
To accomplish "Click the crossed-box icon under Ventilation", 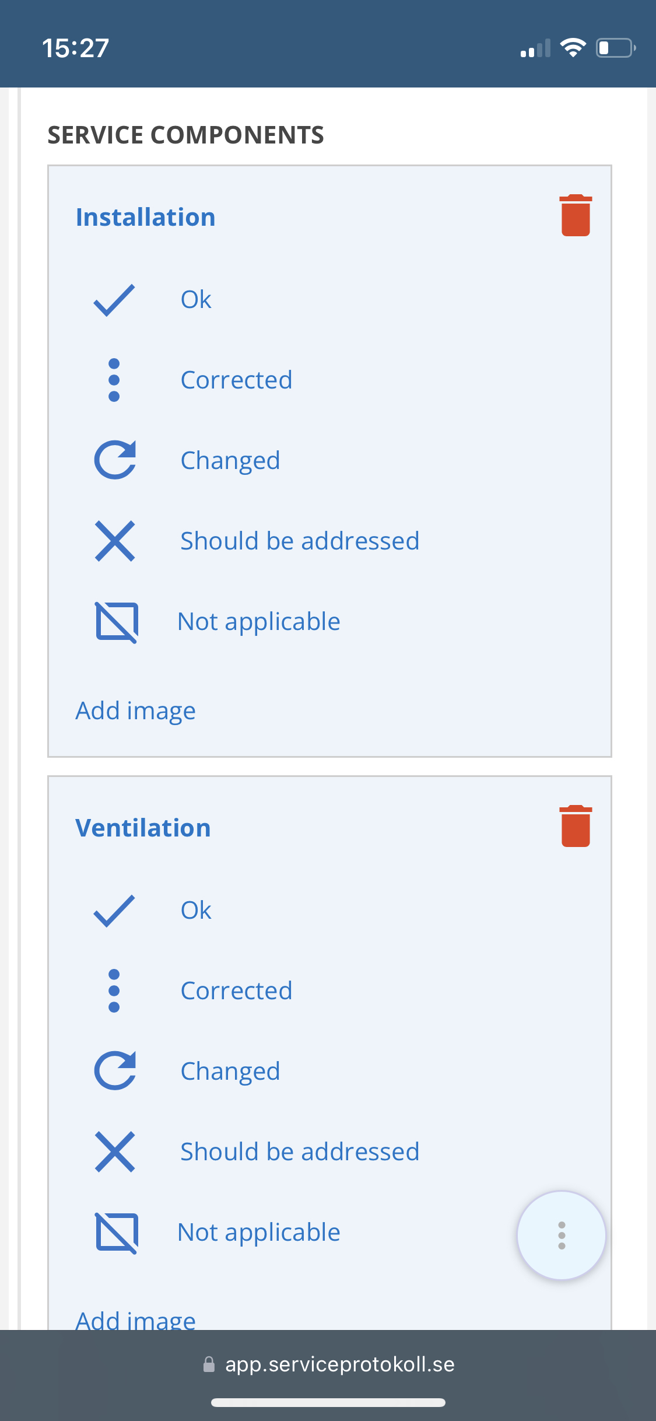I will 117,1233.
